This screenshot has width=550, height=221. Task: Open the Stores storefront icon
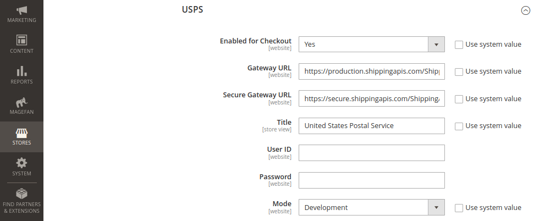pos(21,133)
